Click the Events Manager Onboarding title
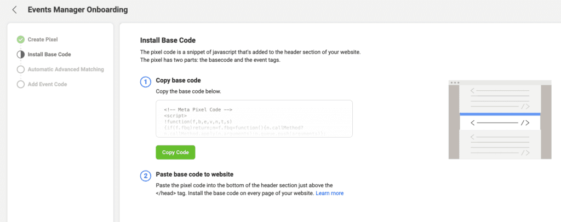This screenshot has height=222, width=561. (78, 10)
